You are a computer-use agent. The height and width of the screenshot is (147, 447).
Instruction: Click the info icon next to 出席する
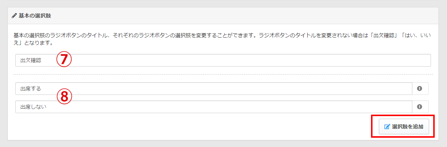420,89
